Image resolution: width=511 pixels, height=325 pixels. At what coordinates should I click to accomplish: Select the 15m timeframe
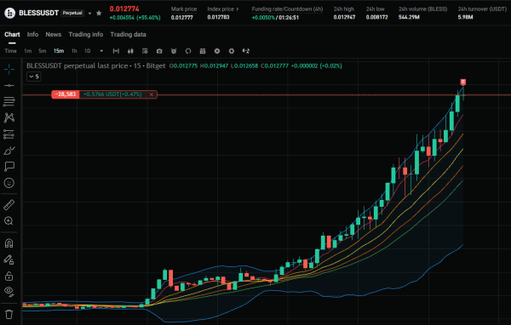point(59,51)
